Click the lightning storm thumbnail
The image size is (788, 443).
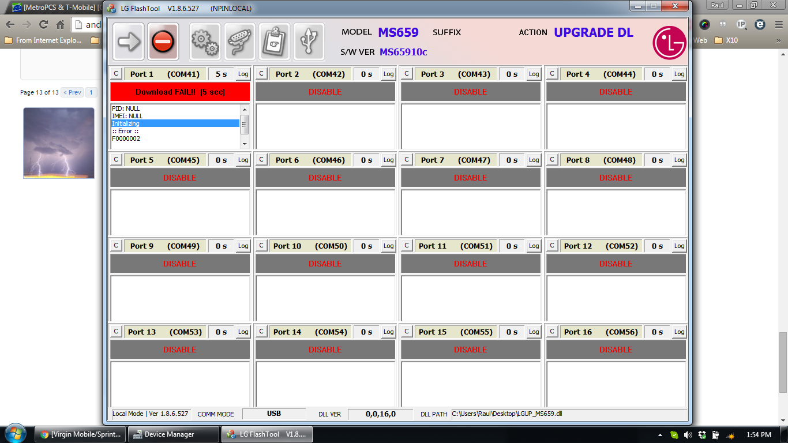59,143
